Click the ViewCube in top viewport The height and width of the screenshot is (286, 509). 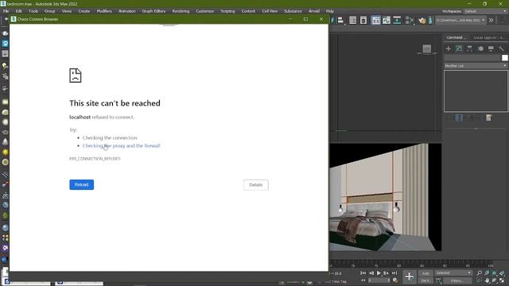point(427,49)
